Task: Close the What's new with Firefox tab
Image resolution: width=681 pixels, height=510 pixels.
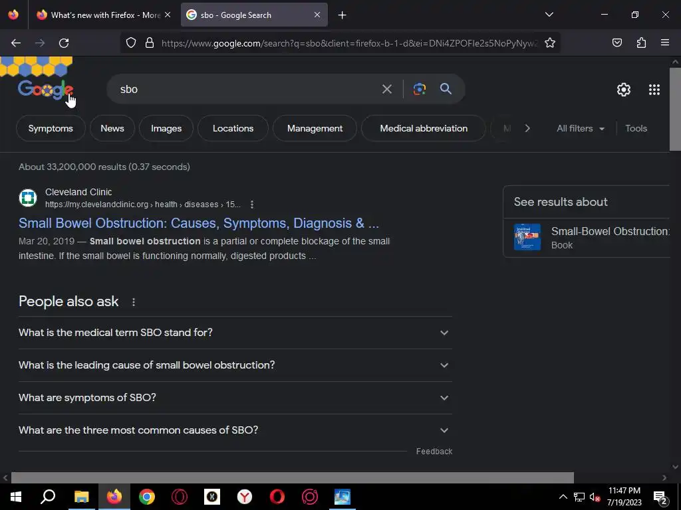Action: pos(168,15)
